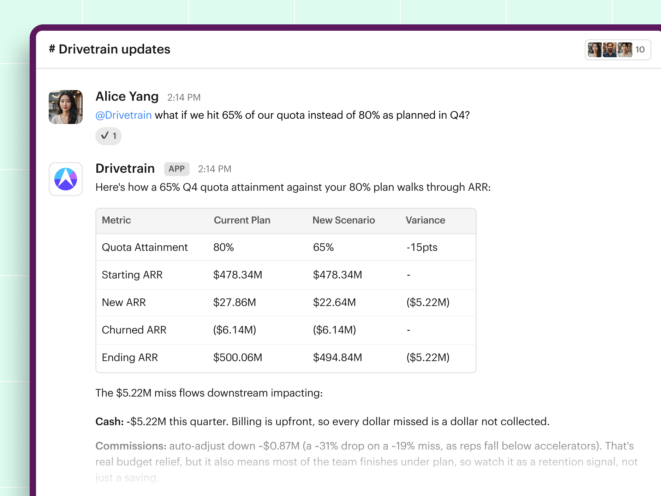Select the Current Plan column header

(242, 220)
